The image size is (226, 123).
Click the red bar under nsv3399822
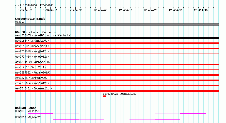tap(117, 75)
